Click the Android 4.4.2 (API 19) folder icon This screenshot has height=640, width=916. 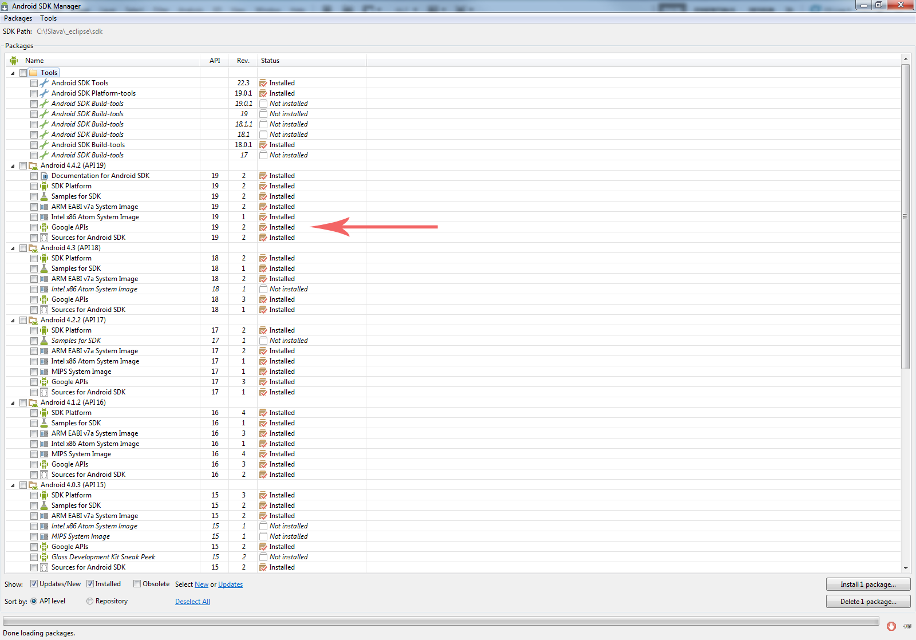[x=33, y=165]
